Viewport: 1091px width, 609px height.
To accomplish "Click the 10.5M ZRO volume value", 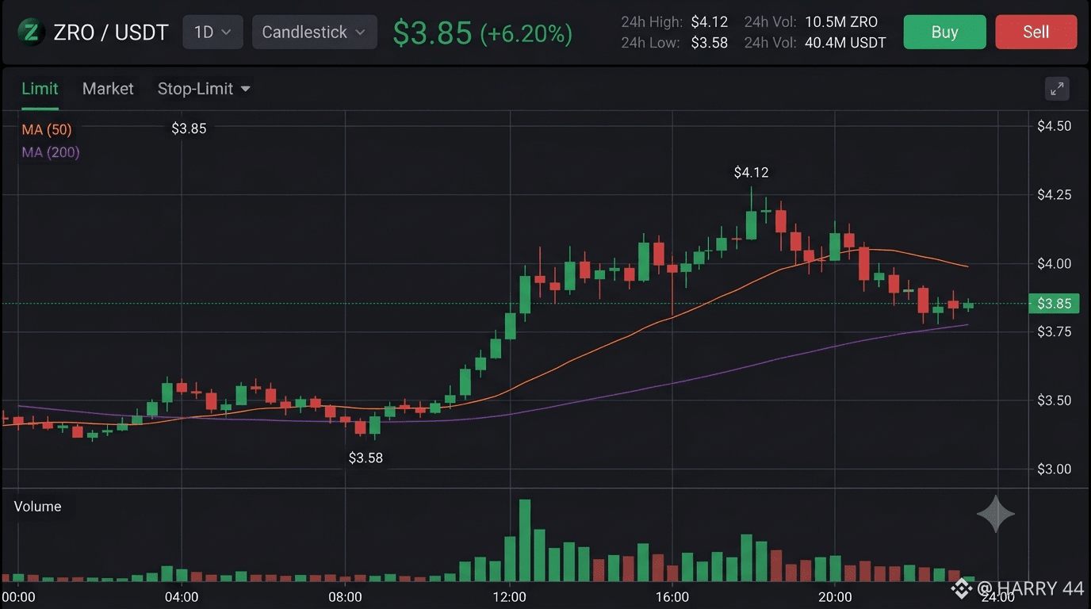I will point(841,22).
